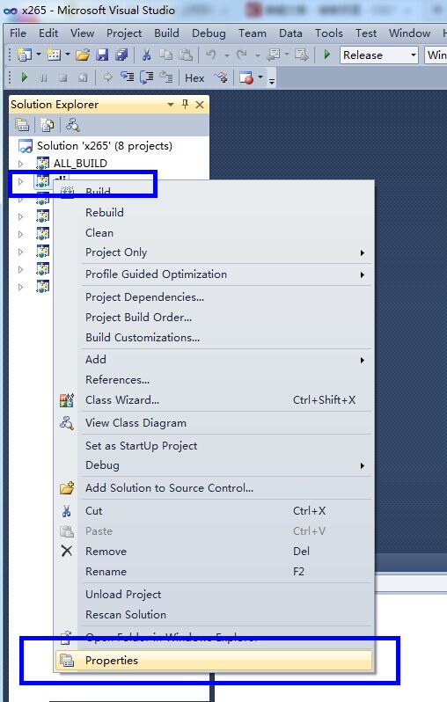Select Unload Project menu entry
This screenshot has width=447, height=702.
pos(123,594)
